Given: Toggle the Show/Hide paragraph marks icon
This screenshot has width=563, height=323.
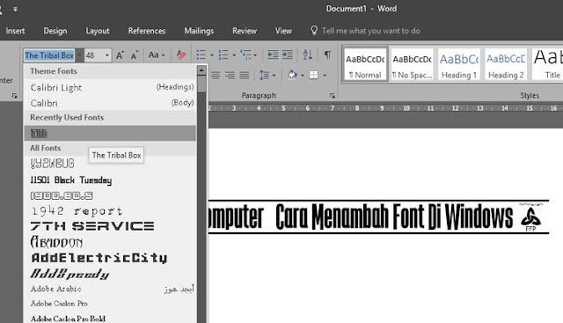Looking at the screenshot, I should pos(327,55).
